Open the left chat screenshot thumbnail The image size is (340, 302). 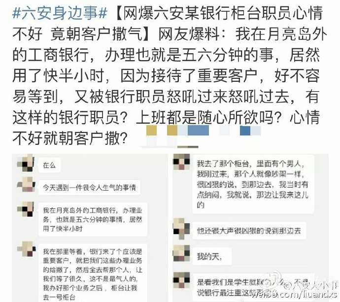pos(90,228)
